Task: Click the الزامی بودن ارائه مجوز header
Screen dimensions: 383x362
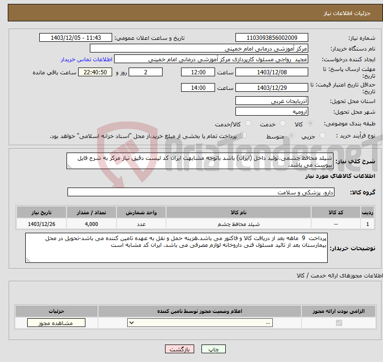Action: click(x=338, y=311)
